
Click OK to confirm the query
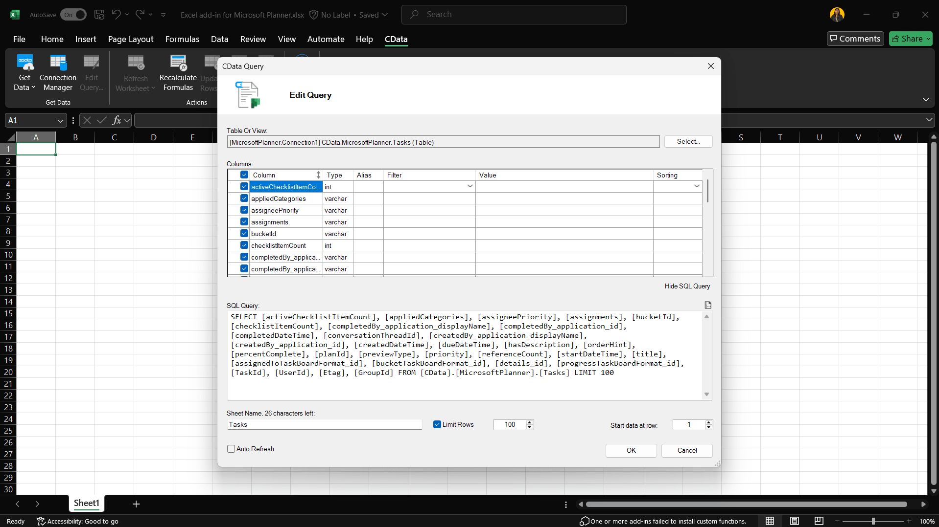pyautogui.click(x=631, y=450)
